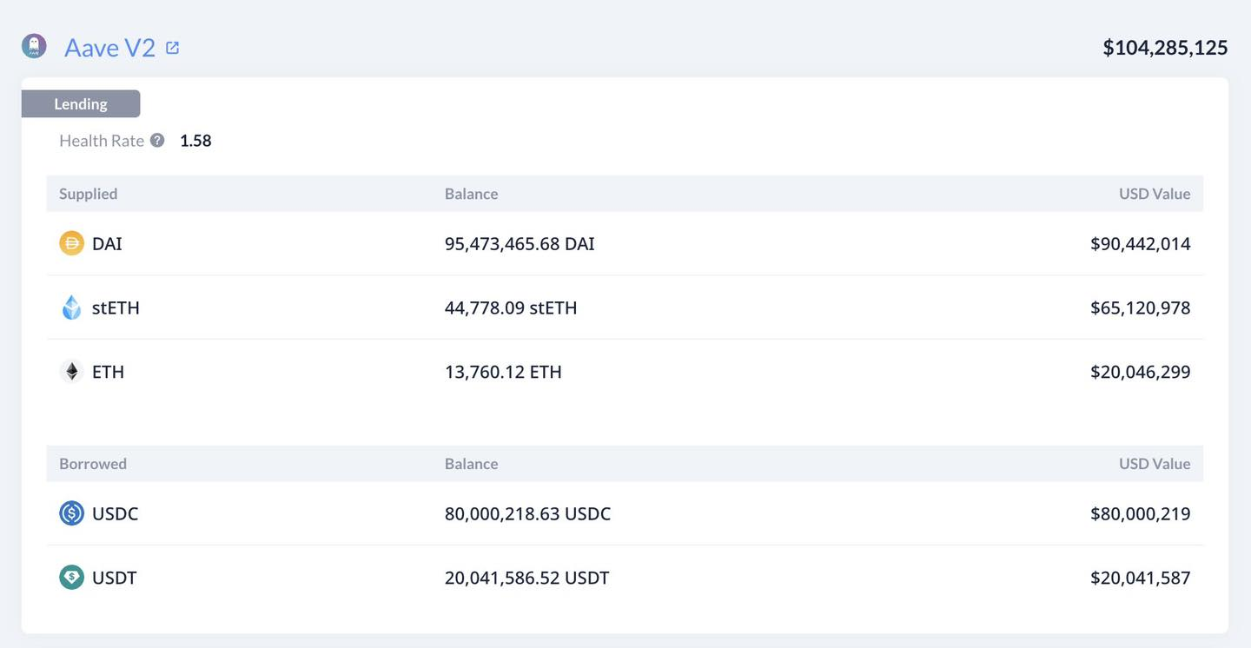Open the external link icon beside Aave V2
This screenshot has width=1251, height=648.
point(172,48)
